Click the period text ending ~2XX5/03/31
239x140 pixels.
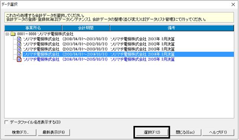[x=85, y=59]
